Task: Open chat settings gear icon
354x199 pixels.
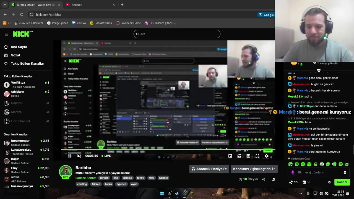Action: 329,182
